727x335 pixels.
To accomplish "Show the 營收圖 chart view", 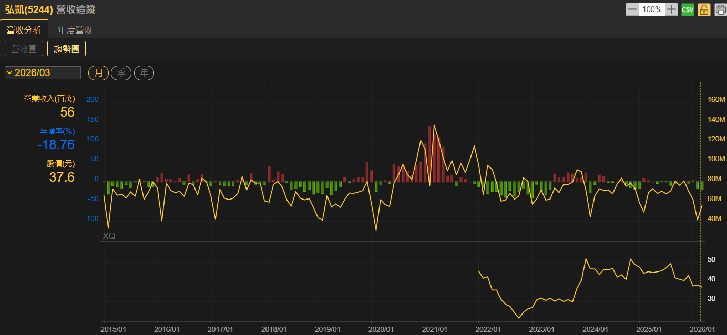I will 24,49.
